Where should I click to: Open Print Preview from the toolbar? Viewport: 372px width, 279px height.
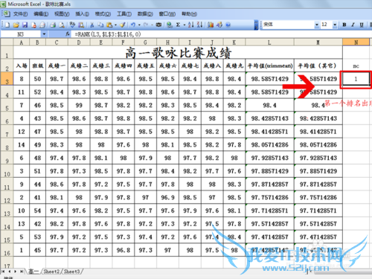(x=62, y=25)
